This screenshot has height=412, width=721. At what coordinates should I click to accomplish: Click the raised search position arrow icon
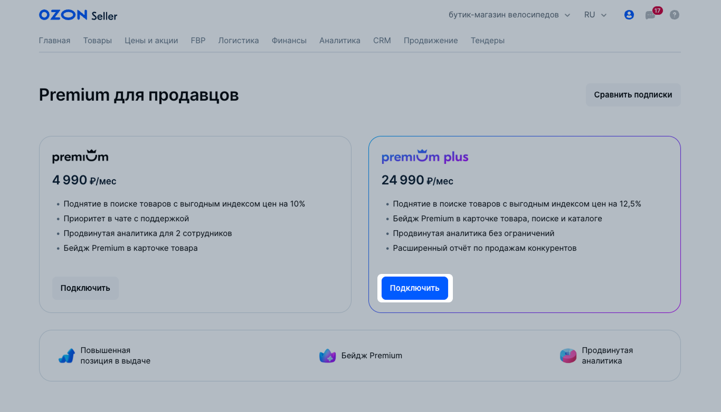click(x=67, y=356)
